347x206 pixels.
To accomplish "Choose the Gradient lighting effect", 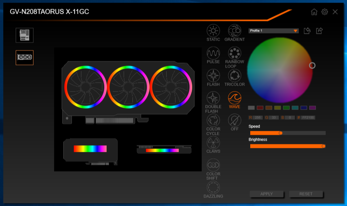I will click(x=235, y=31).
